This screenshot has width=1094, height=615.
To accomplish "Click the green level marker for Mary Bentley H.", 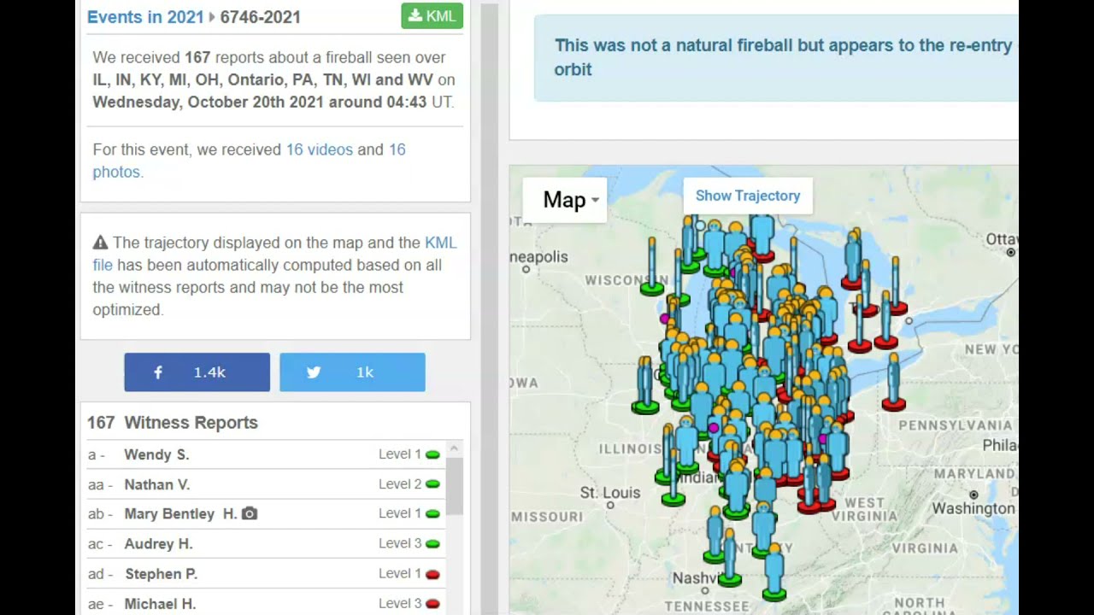I will pyautogui.click(x=432, y=513).
